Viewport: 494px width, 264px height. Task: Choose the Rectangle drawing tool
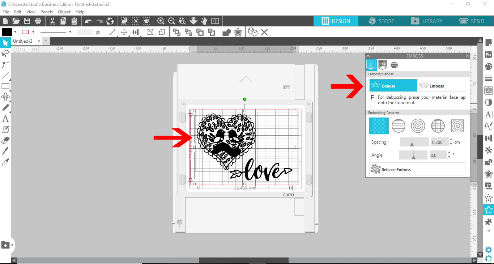[5, 86]
